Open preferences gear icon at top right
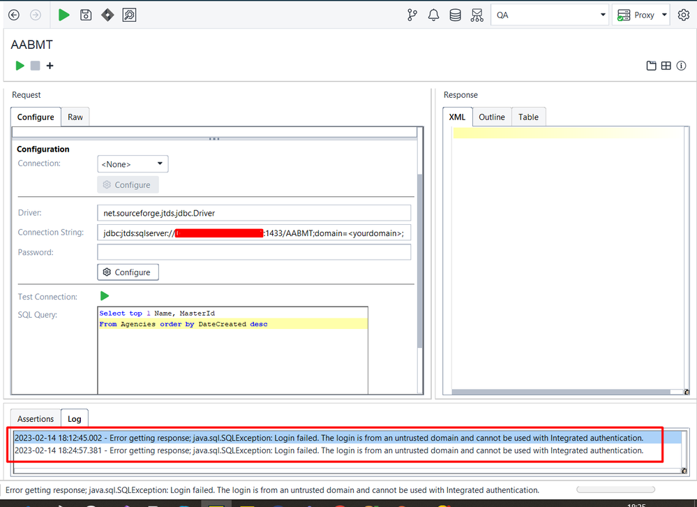The width and height of the screenshot is (697, 507). tap(683, 15)
